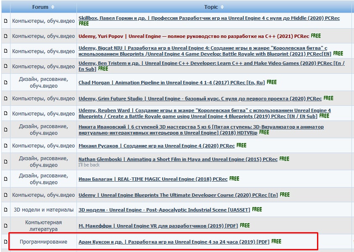Click page icon in Bigcat NIU row
The image size is (354, 252).
[x=6, y=51]
